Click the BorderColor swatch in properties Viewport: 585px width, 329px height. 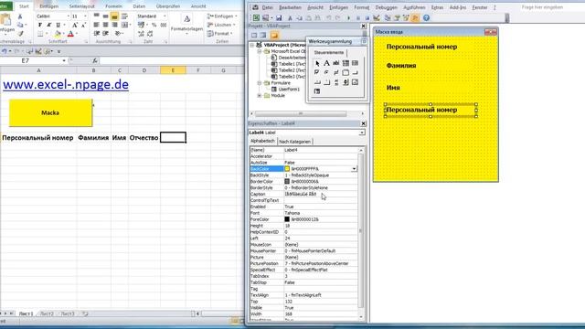[287, 182]
